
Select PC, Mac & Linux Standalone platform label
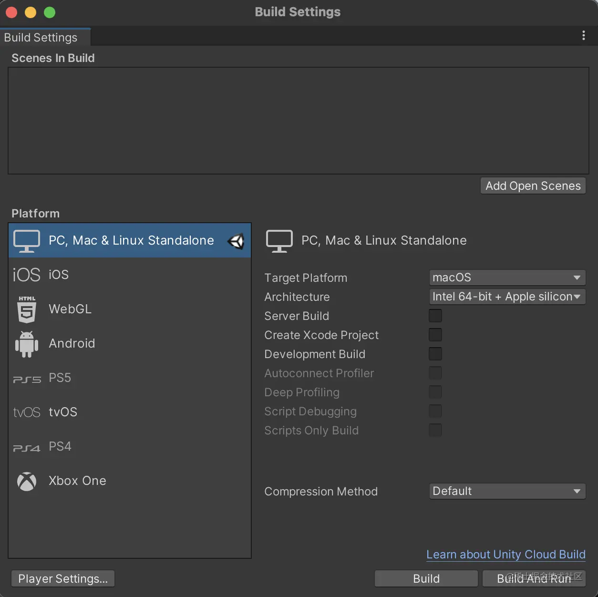pos(132,240)
